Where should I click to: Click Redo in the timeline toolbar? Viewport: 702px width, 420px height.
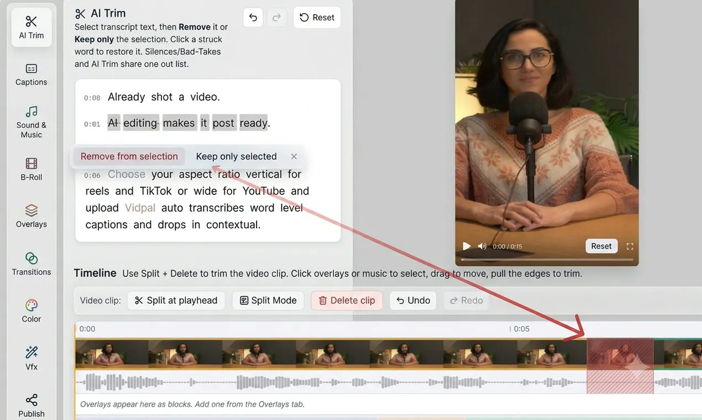coord(467,301)
